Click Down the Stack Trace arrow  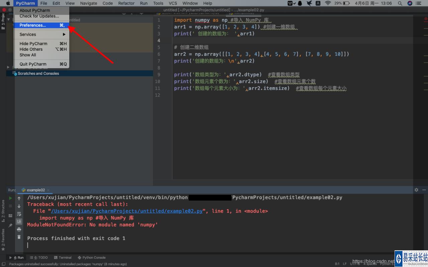pos(19,206)
